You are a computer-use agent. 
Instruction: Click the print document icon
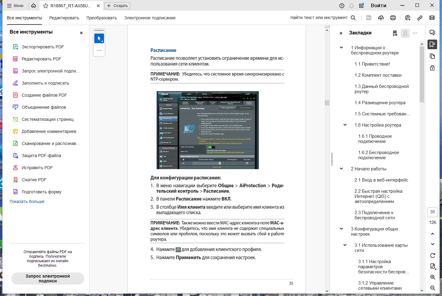[393, 18]
